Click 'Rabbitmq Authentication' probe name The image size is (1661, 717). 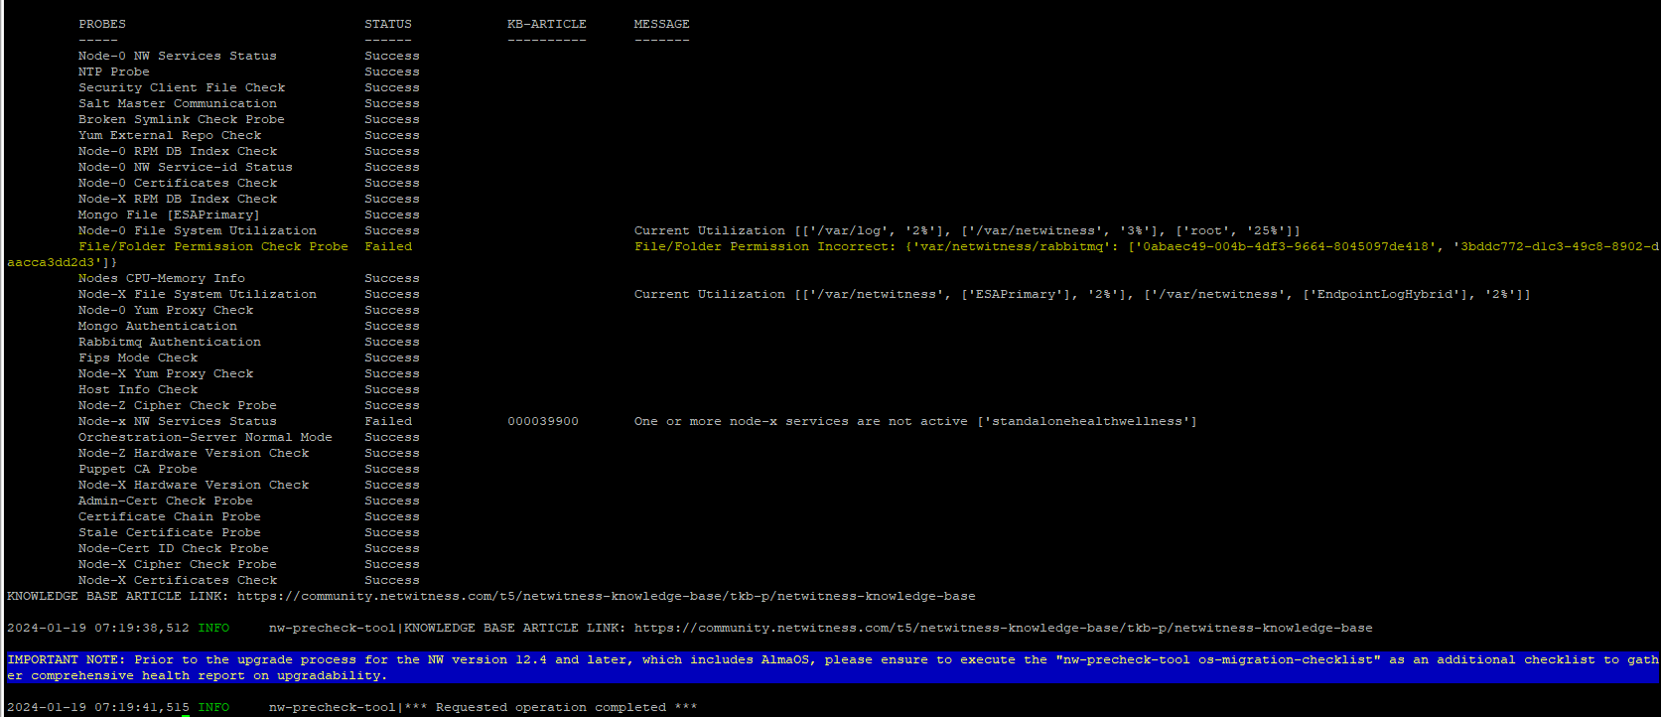(x=170, y=342)
